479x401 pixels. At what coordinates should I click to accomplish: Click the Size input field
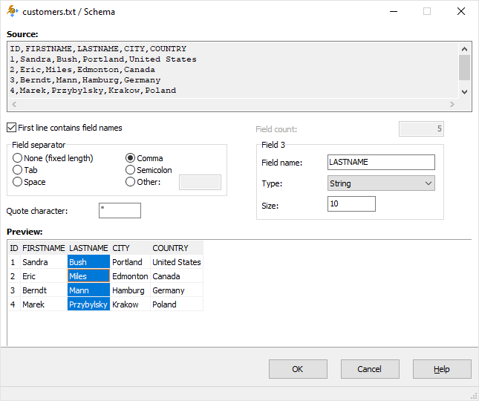[351, 203]
